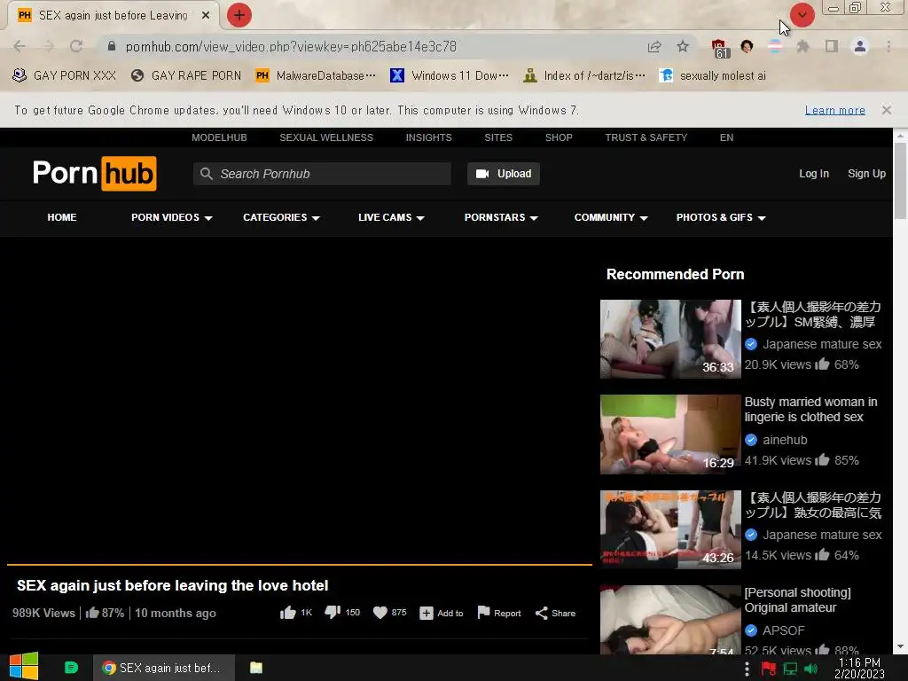Click the share page icon in address bar

(654, 46)
